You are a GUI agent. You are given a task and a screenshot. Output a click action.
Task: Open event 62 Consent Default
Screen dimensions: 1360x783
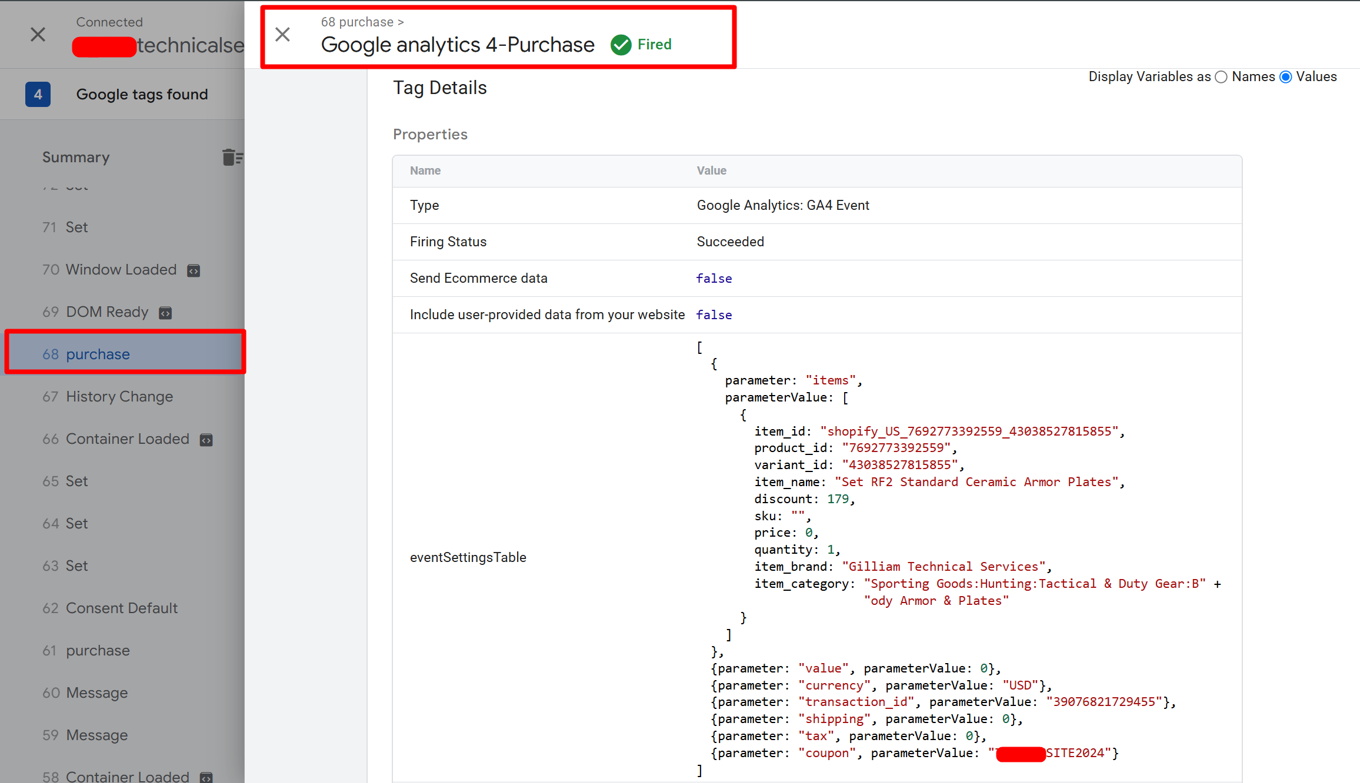coord(121,608)
